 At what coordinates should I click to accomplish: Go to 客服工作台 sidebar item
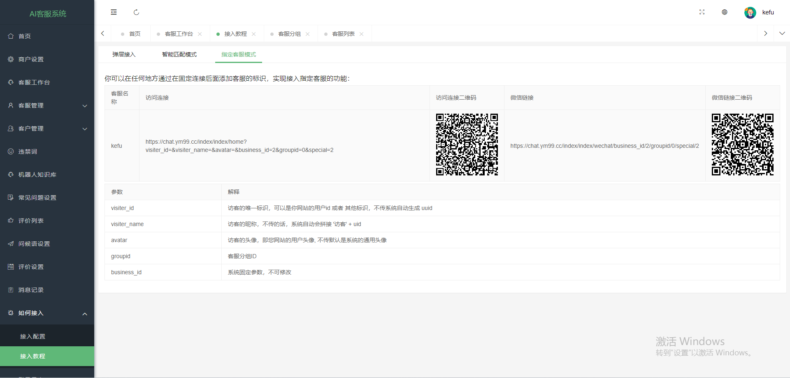[47, 82]
